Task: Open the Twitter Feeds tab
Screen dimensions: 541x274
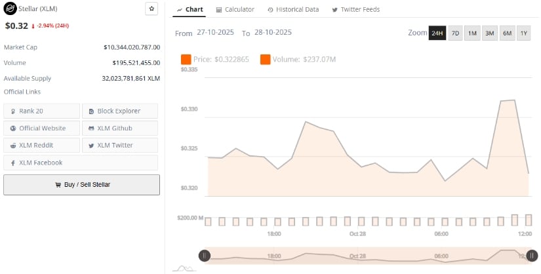Action: [x=355, y=10]
